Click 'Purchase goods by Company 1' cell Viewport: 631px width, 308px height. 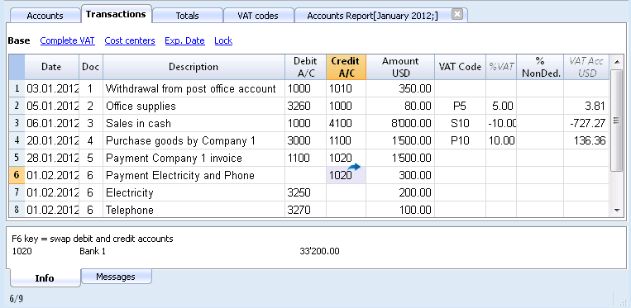point(194,140)
